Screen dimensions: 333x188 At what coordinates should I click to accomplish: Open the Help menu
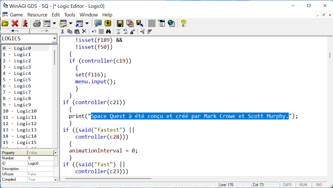click(107, 15)
